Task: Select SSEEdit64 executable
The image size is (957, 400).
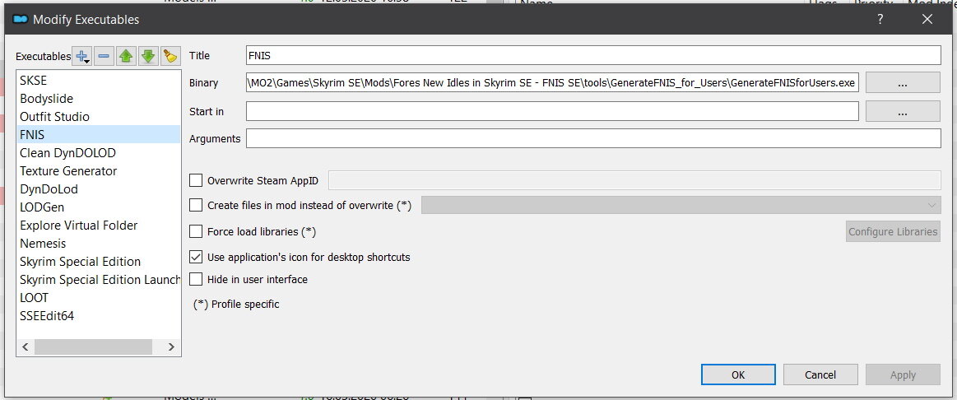Action: tap(98, 316)
